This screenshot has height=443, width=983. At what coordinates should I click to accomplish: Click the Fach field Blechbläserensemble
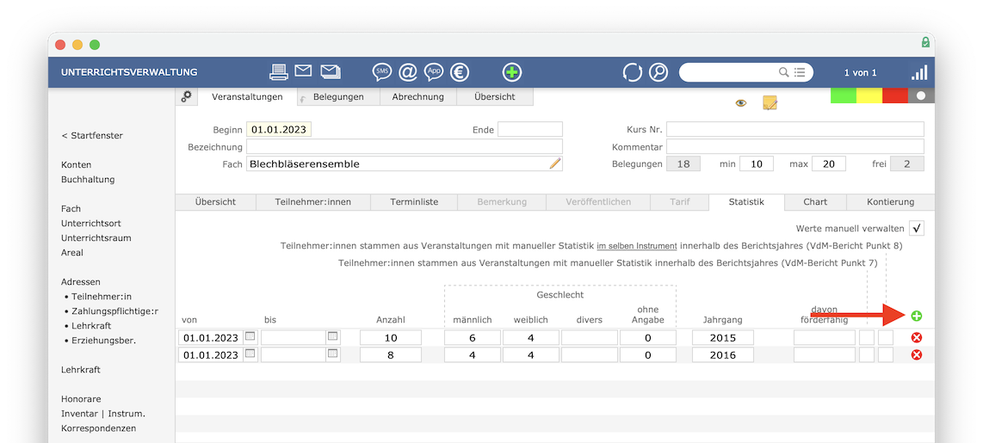(405, 164)
